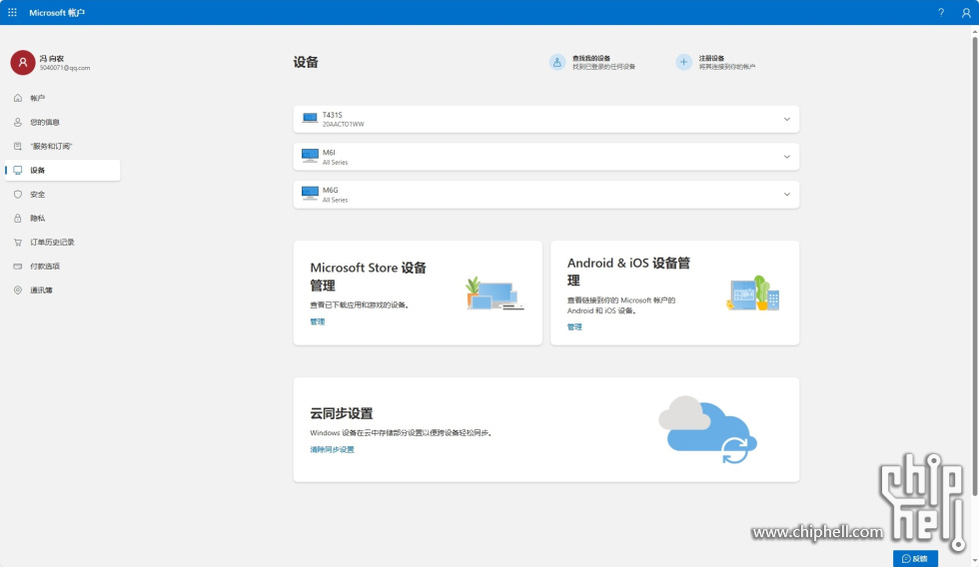Screen dimensions: 979x567
Task: Click the M6G device name
Action: click(x=331, y=191)
